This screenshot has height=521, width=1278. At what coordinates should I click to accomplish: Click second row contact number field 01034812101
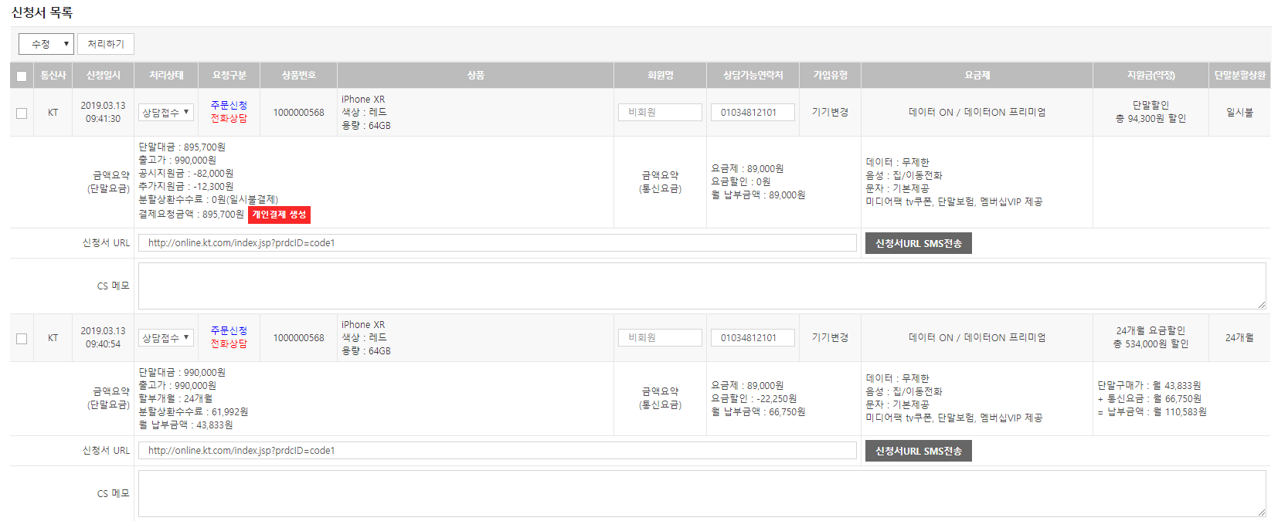[753, 338]
